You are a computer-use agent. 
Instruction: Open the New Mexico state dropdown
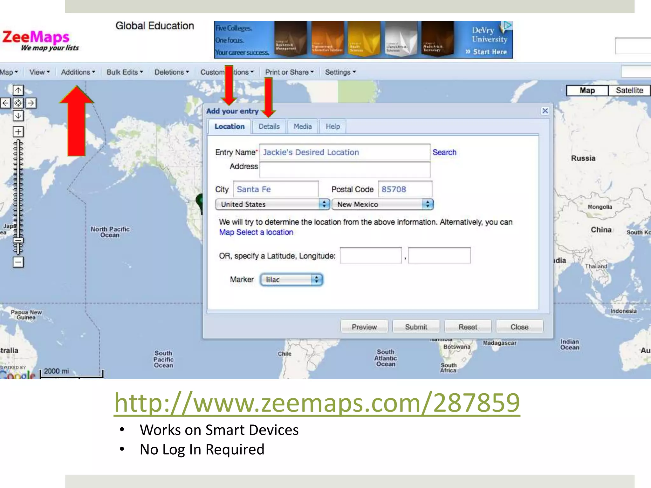tap(382, 204)
